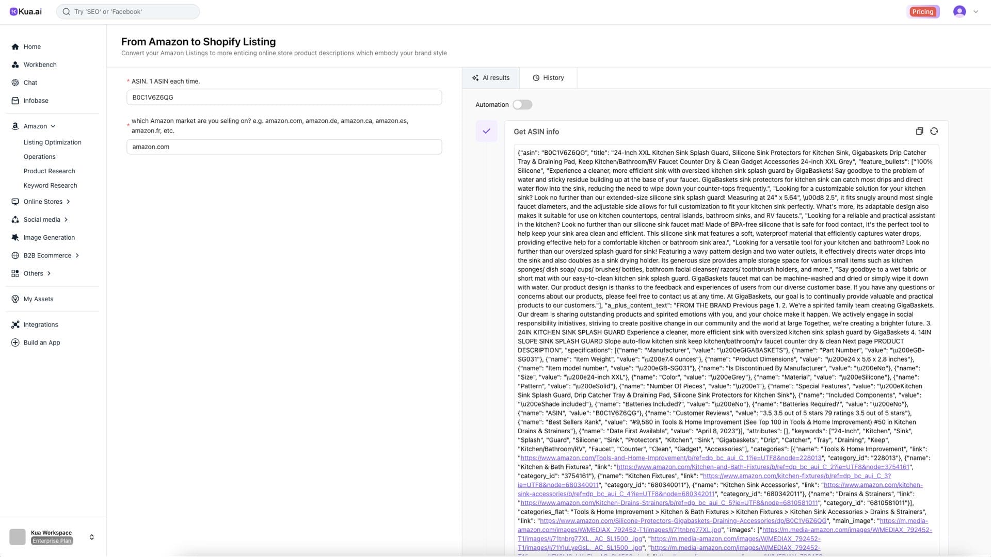Click Build an App plus icon
The image size is (991, 557).
pos(15,343)
